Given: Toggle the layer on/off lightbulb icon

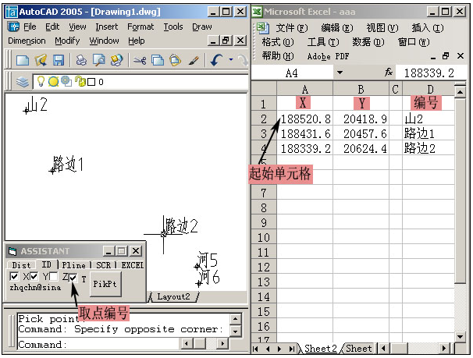Looking at the screenshot, I should (x=41, y=81).
